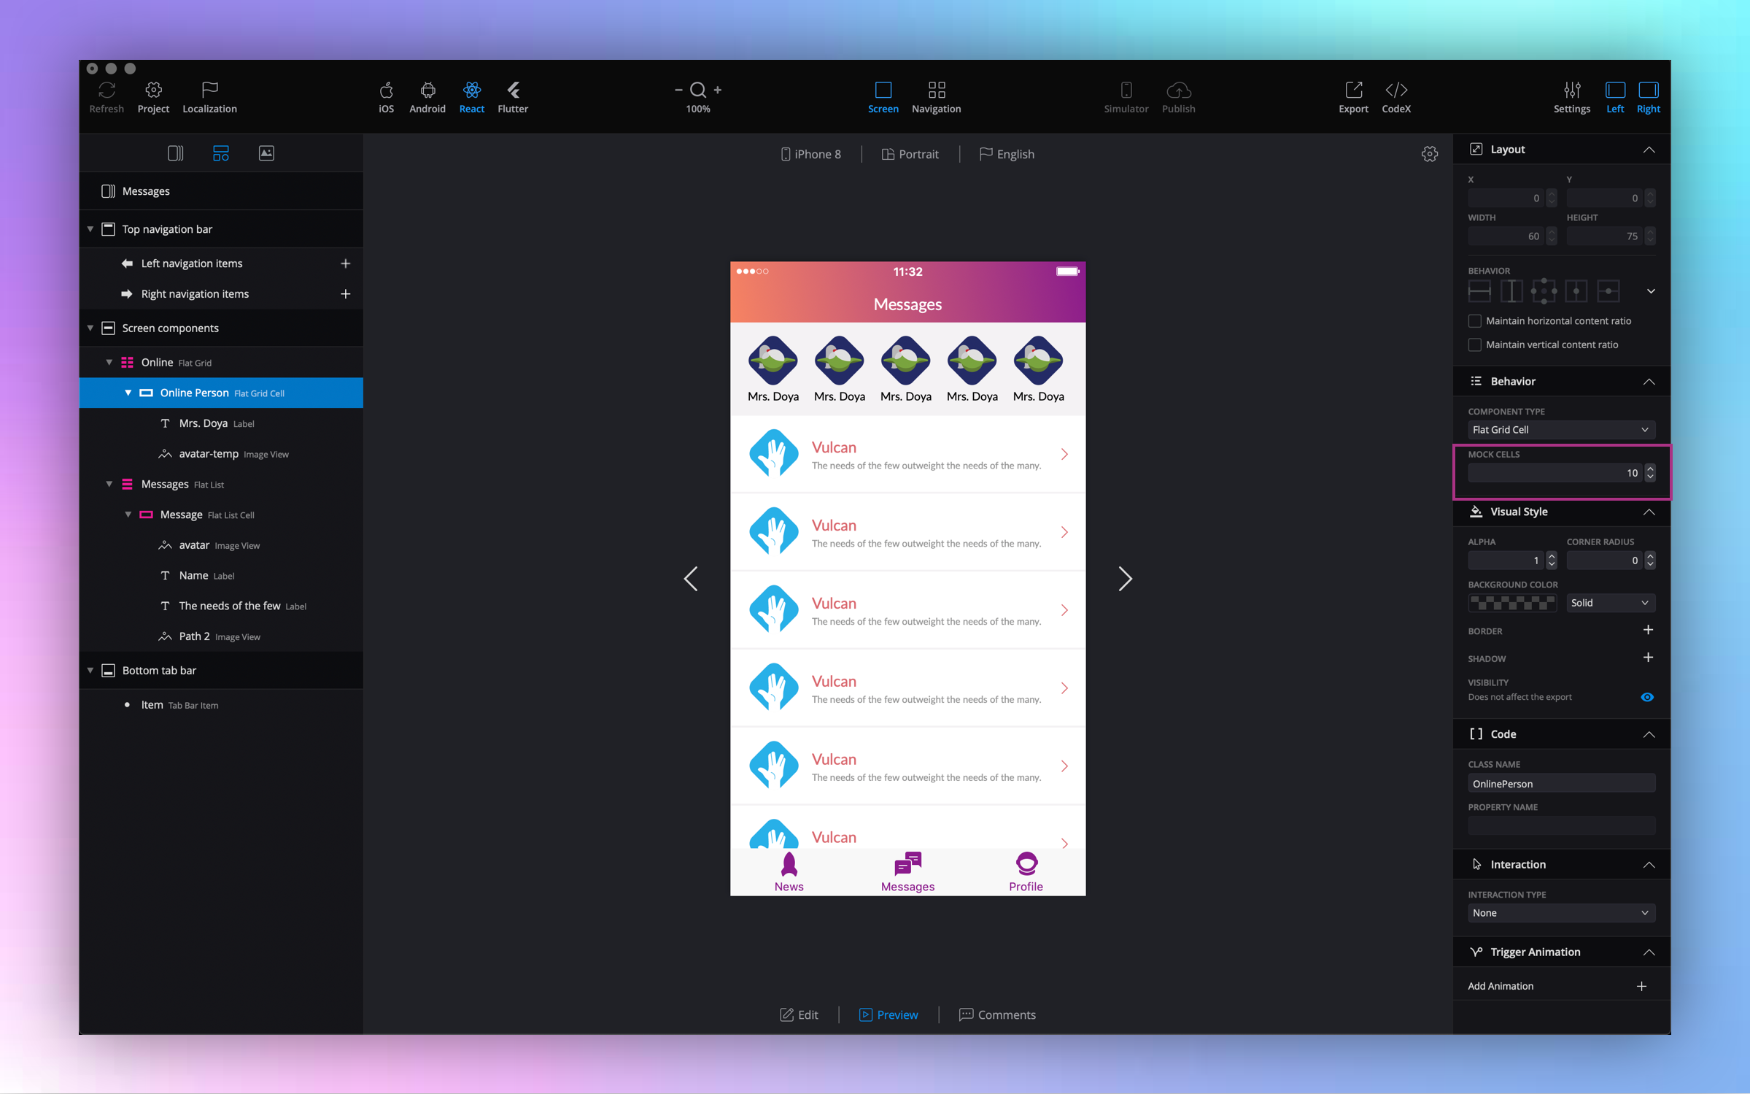Enable Maintain horizontal content ratio
This screenshot has width=1750, height=1094.
coord(1474,321)
